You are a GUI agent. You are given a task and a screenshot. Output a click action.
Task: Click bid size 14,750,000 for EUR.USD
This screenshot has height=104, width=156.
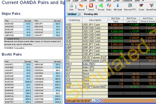(116, 28)
